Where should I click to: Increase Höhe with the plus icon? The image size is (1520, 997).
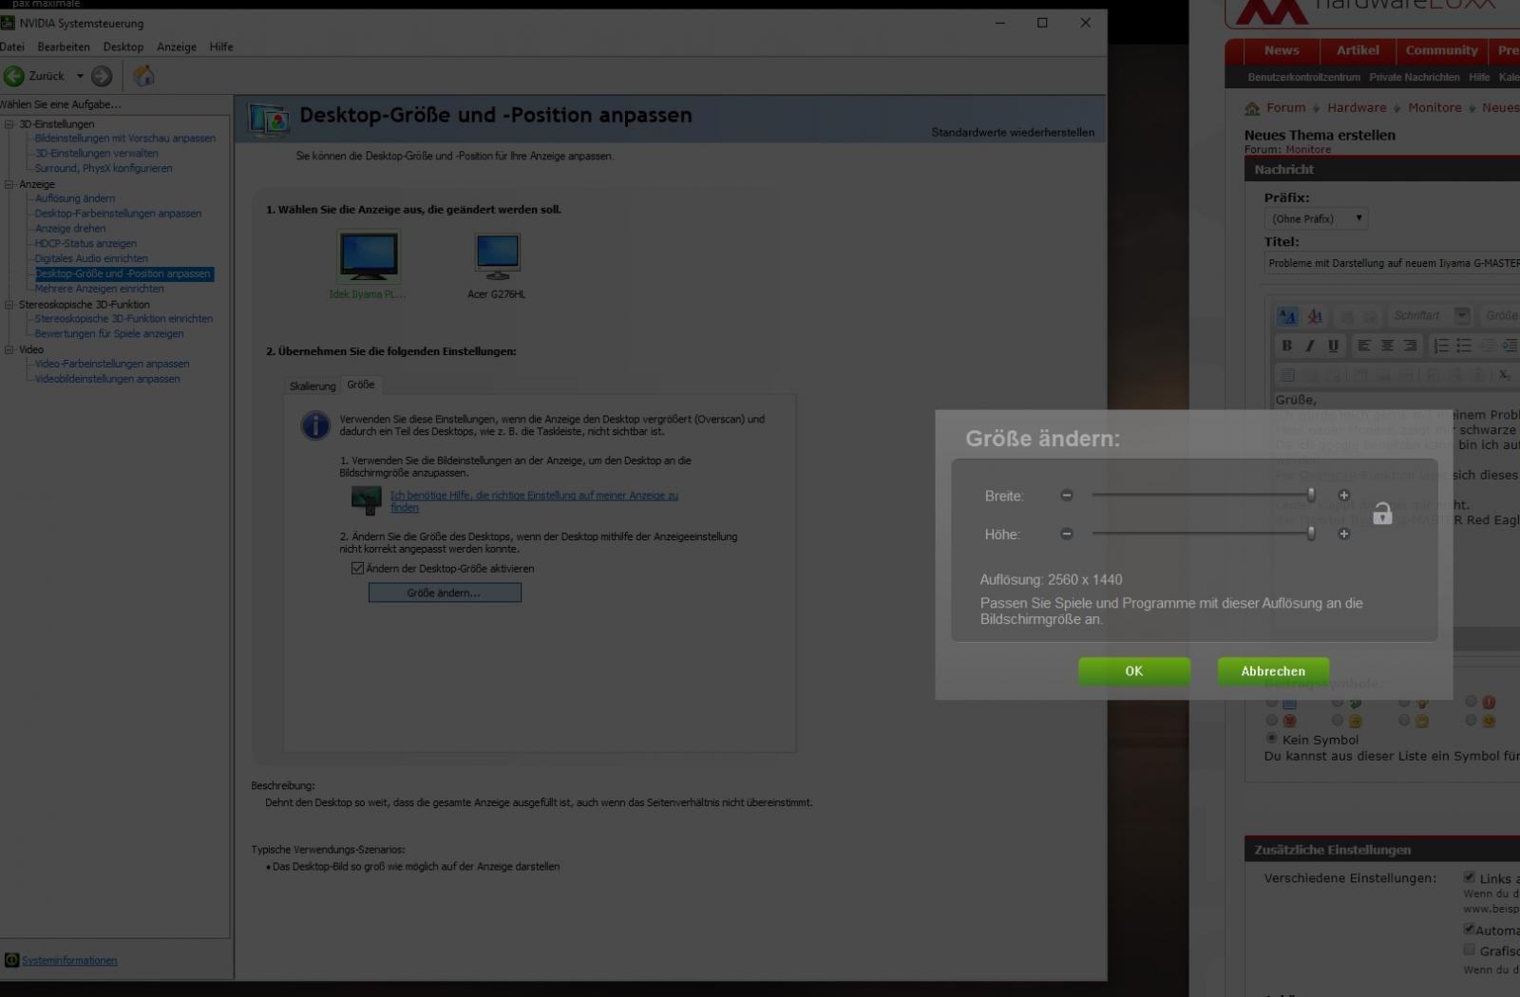(x=1344, y=535)
